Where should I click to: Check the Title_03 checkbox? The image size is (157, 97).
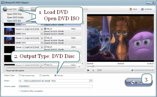[45, 38]
